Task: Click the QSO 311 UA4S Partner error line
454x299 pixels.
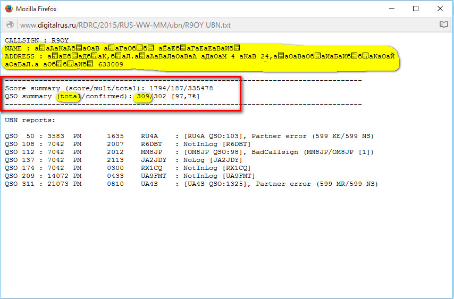Action: click(x=191, y=184)
